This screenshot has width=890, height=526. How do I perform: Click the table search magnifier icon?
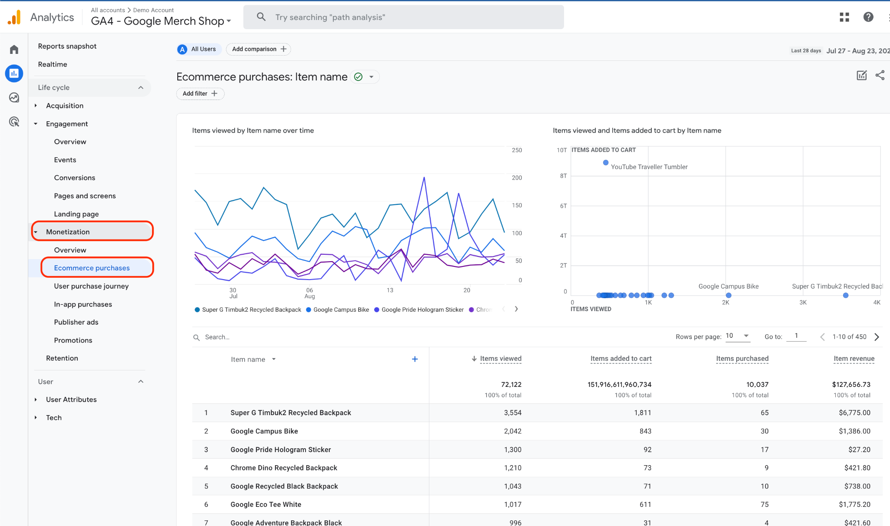196,337
